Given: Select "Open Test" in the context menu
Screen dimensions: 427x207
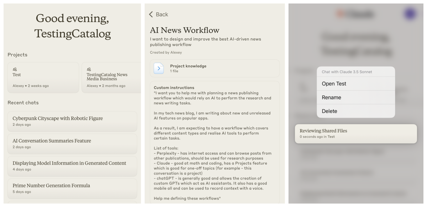Looking at the screenshot, I should (x=355, y=83).
